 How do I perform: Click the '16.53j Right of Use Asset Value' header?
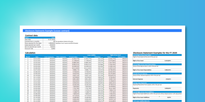tap(157, 55)
